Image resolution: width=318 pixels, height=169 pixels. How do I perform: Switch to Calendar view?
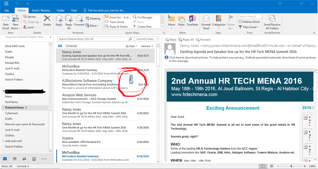pyautogui.click(x=15, y=159)
